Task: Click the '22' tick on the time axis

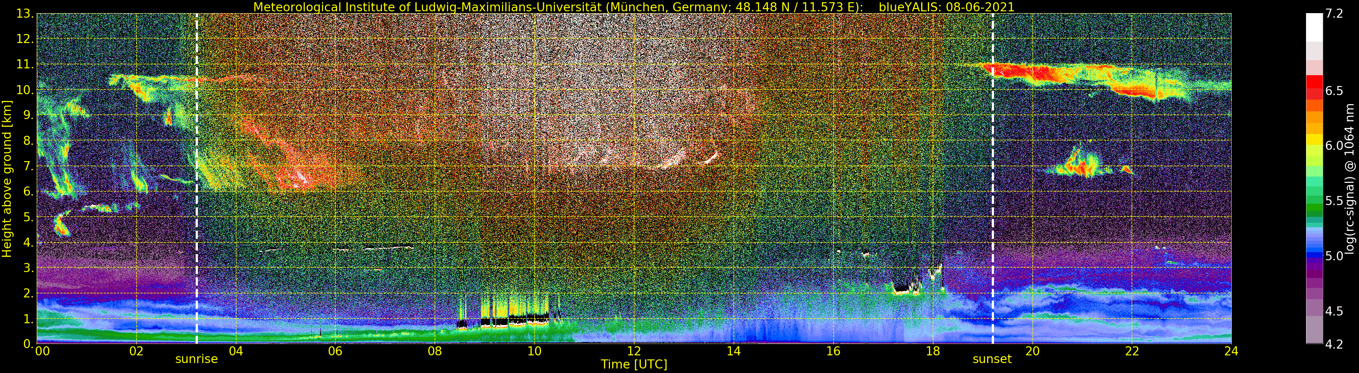Action: (x=1132, y=351)
